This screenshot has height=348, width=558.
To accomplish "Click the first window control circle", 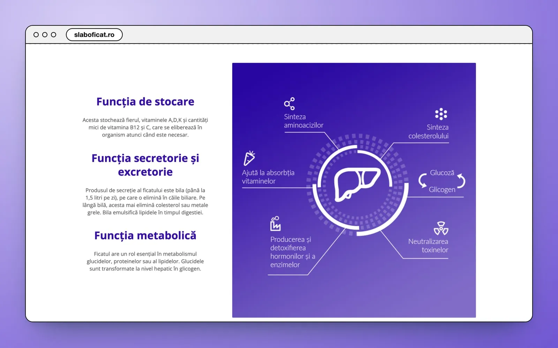I will pyautogui.click(x=36, y=35).
